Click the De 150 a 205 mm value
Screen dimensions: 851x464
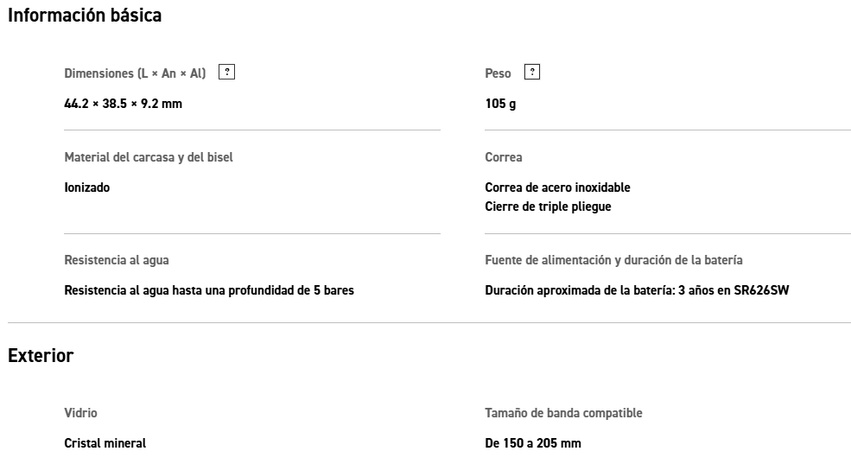pos(533,443)
